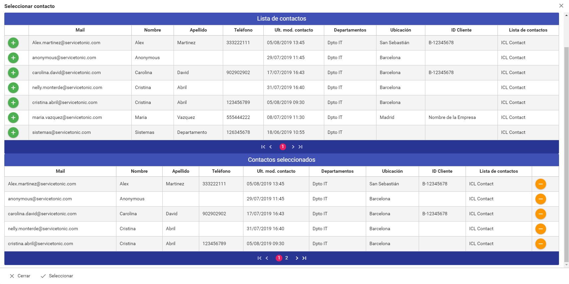
Task: Open page 2 of Contactos seleccionados
Action: 287,258
